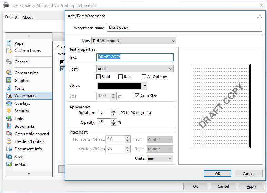The image size is (267, 193).
Task: Click OK in the Printing Preferences window
Action: point(196,186)
